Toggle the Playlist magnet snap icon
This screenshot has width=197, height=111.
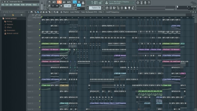pyautogui.click(x=31, y=12)
